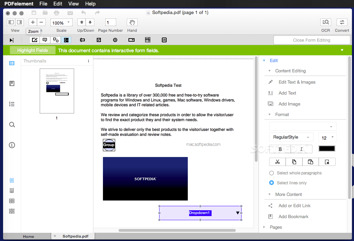Click the zoom in plus button
The width and height of the screenshot is (354, 241).
point(33,23)
